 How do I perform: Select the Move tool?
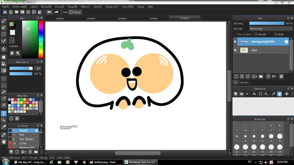click(3, 49)
